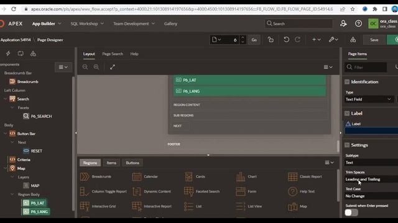Open the SQL Workshop menu

point(87,24)
